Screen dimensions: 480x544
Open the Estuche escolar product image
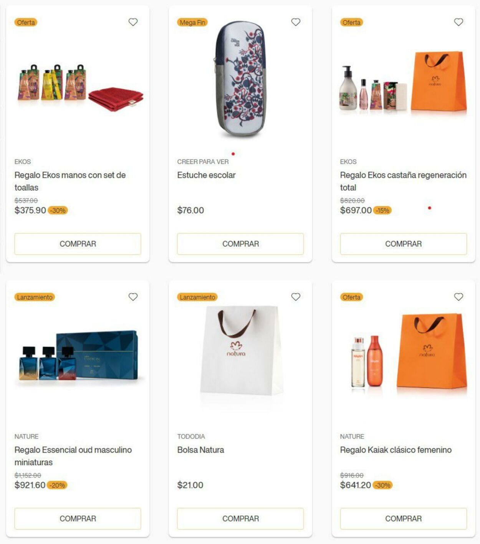(240, 79)
